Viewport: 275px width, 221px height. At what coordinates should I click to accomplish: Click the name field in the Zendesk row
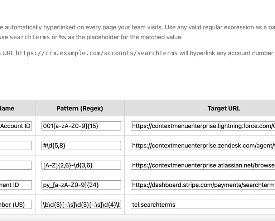click(16, 145)
